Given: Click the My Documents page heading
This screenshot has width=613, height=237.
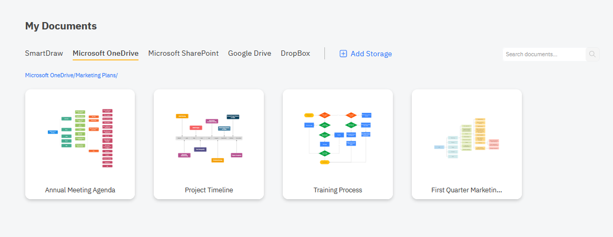Looking at the screenshot, I should tap(61, 26).
